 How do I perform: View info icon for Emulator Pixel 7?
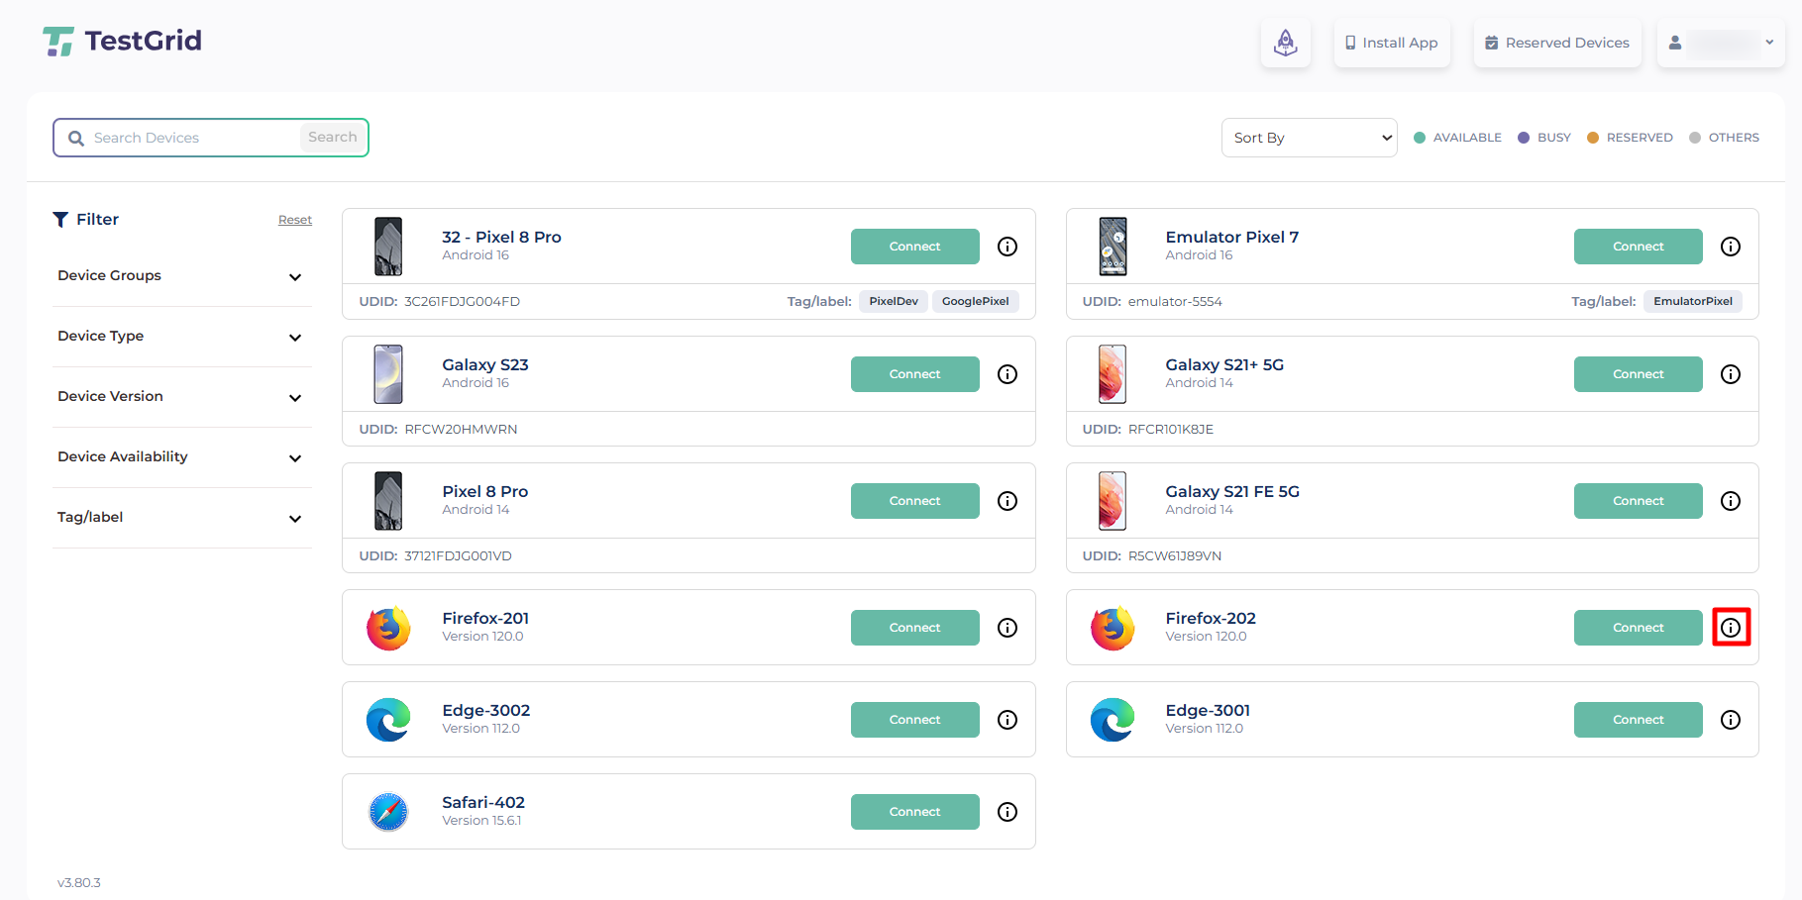1730,247
